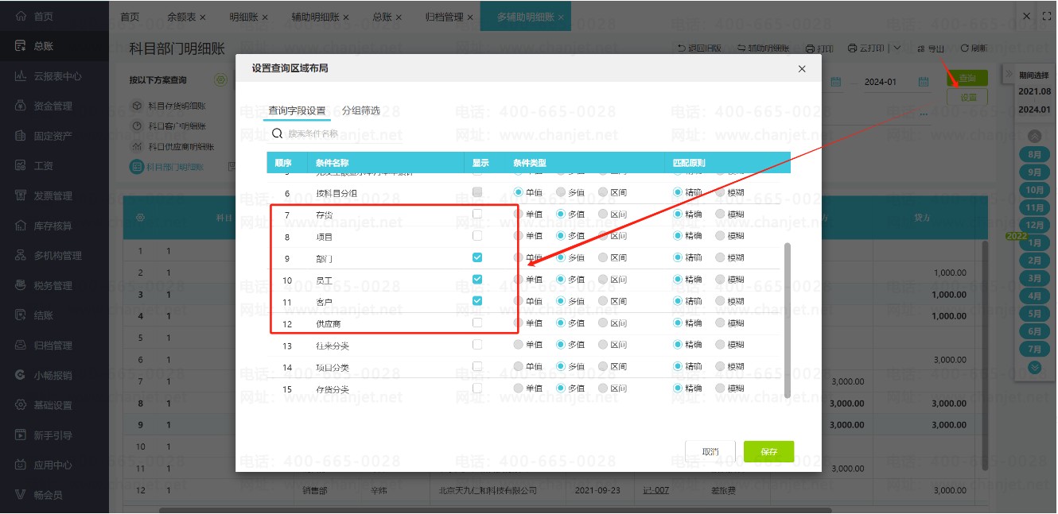The image size is (1058, 514).
Task: Click dialog vertical scrollbar
Action: tap(788, 320)
